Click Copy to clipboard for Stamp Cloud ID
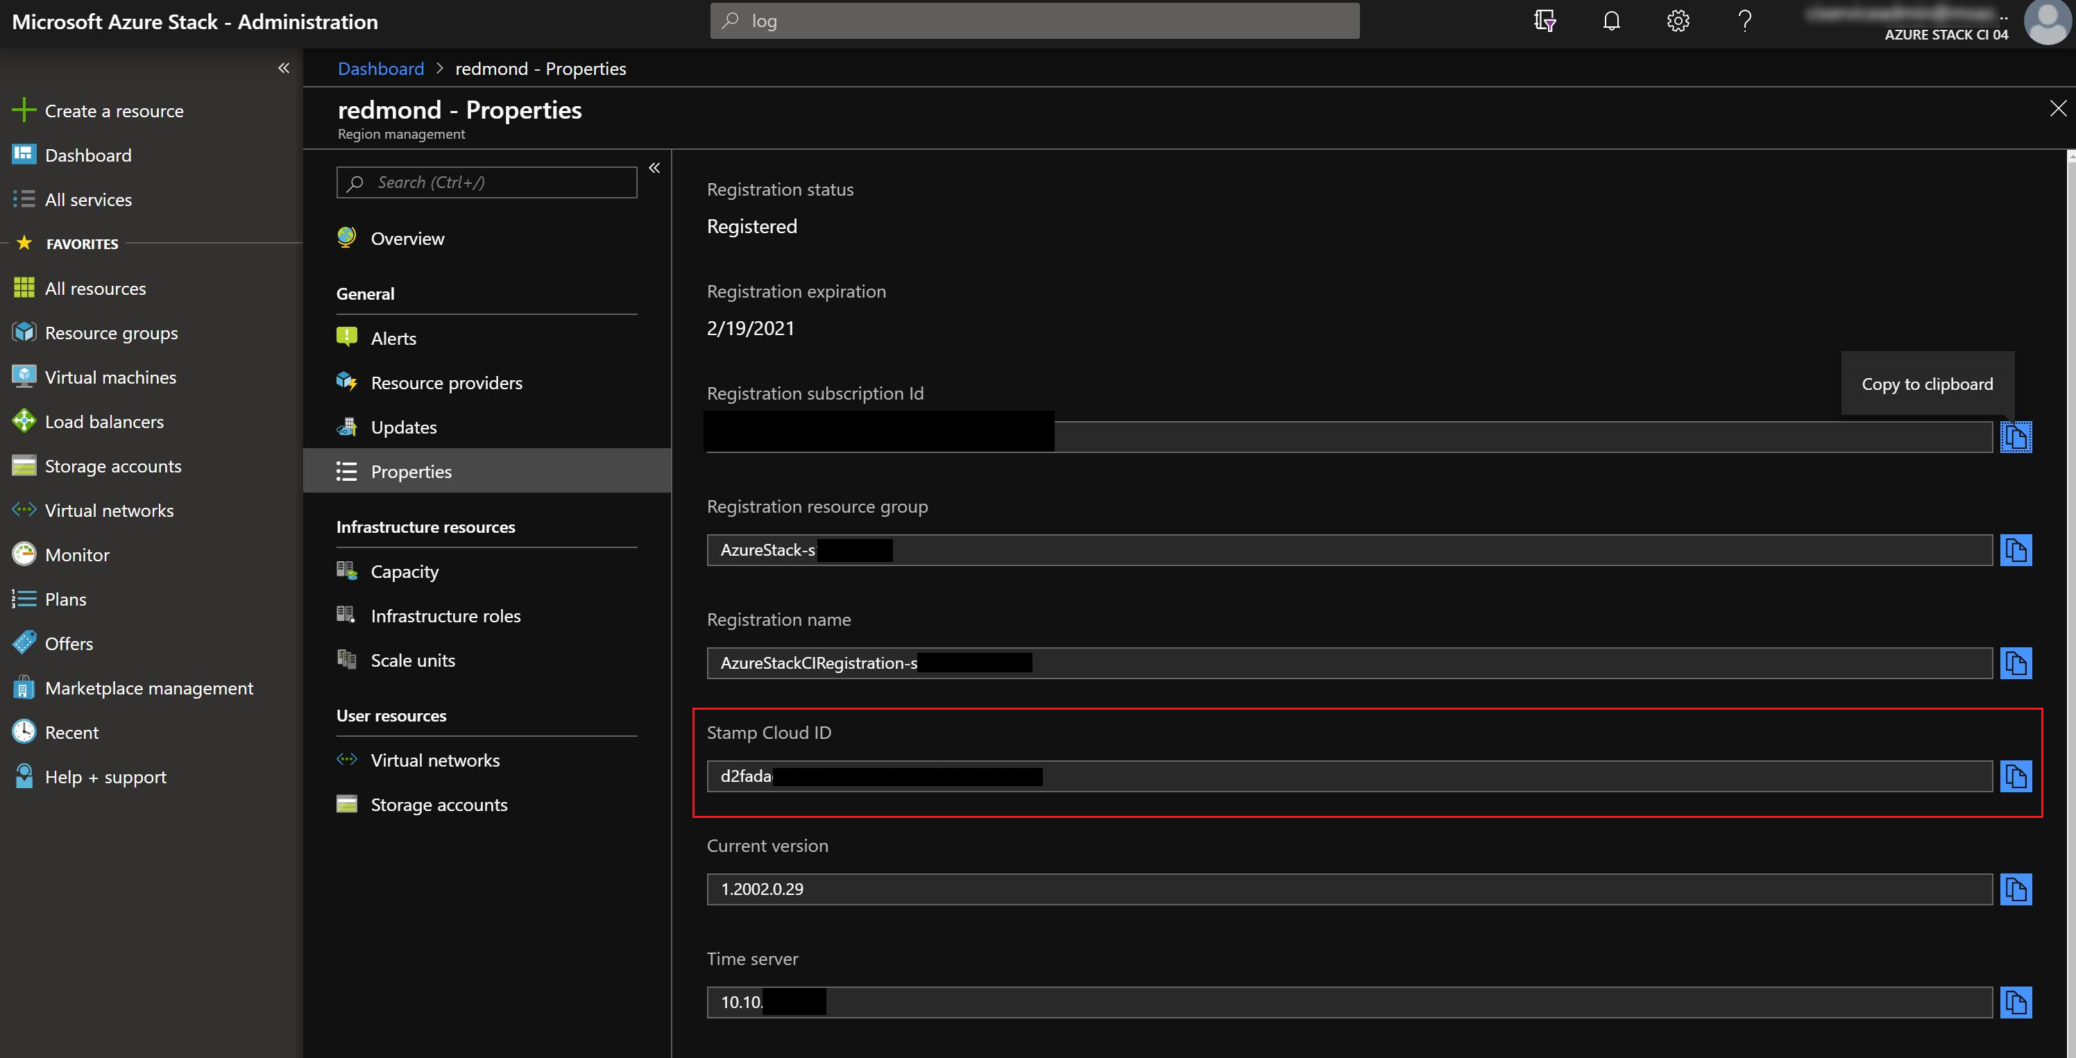The image size is (2076, 1058). pos(2018,776)
